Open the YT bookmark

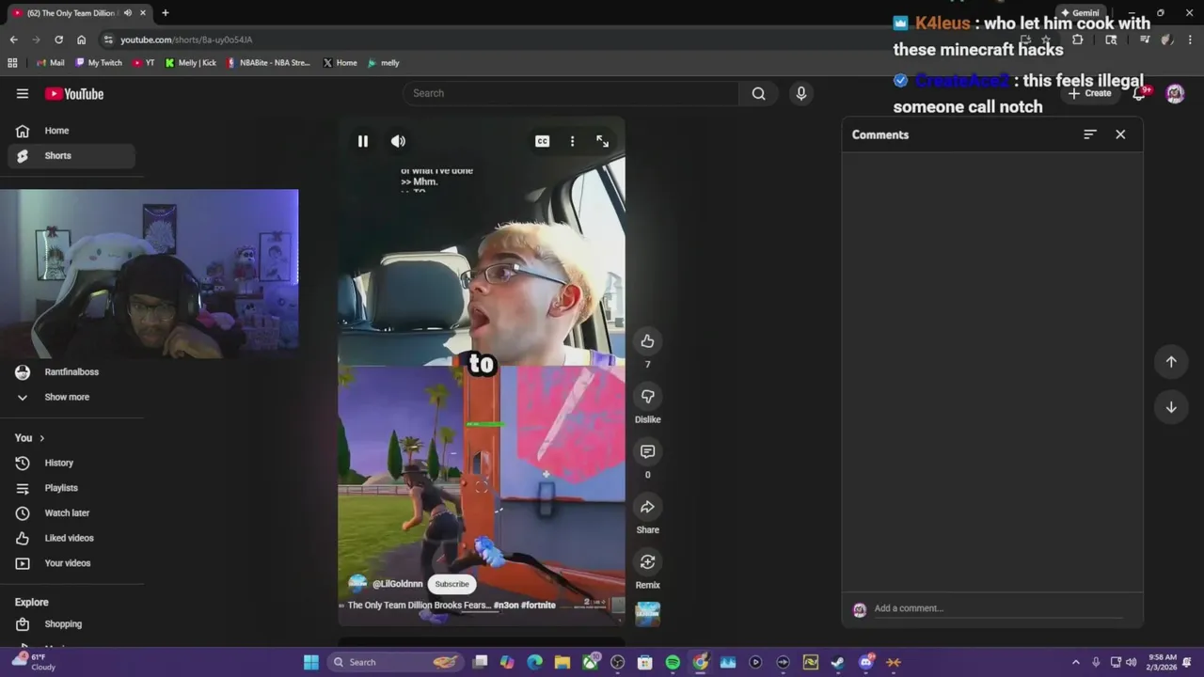click(x=144, y=63)
